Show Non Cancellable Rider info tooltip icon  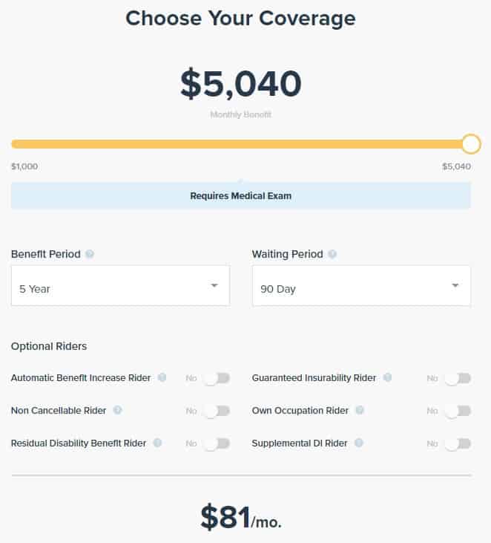(x=117, y=410)
